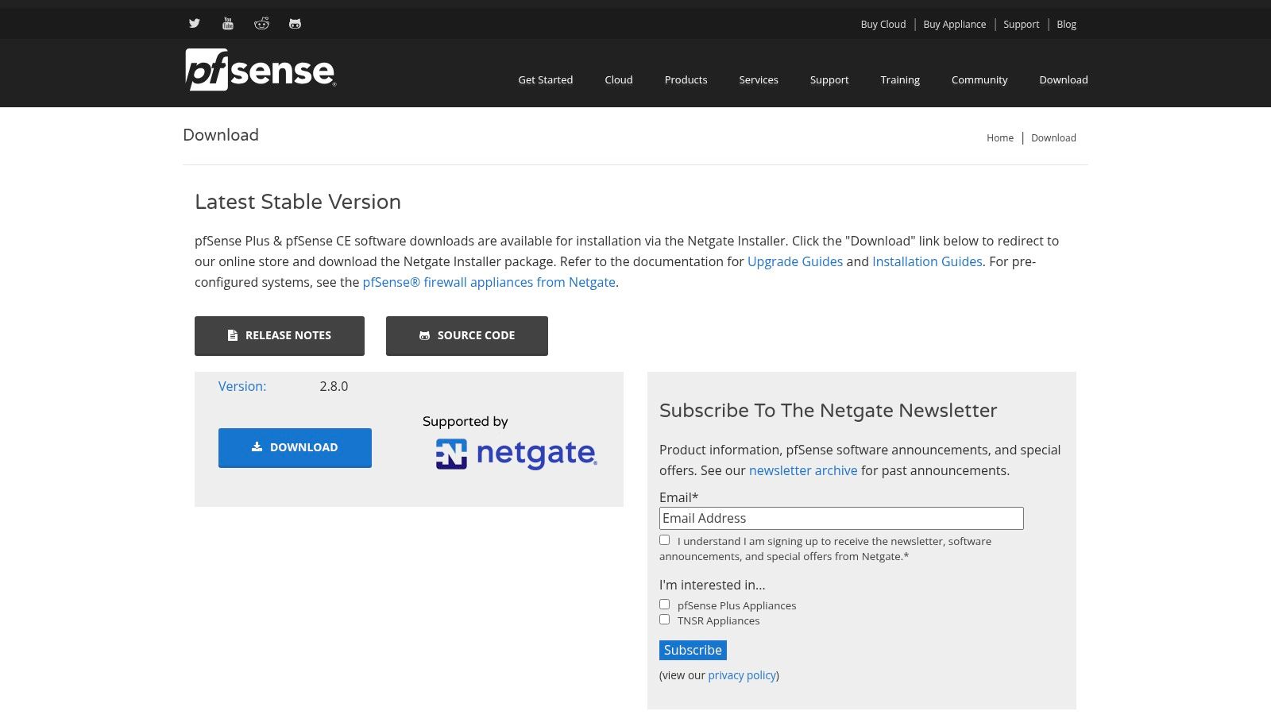Click the Download button with arrow icon
Image resolution: width=1271 pixels, height=715 pixels.
295,447
